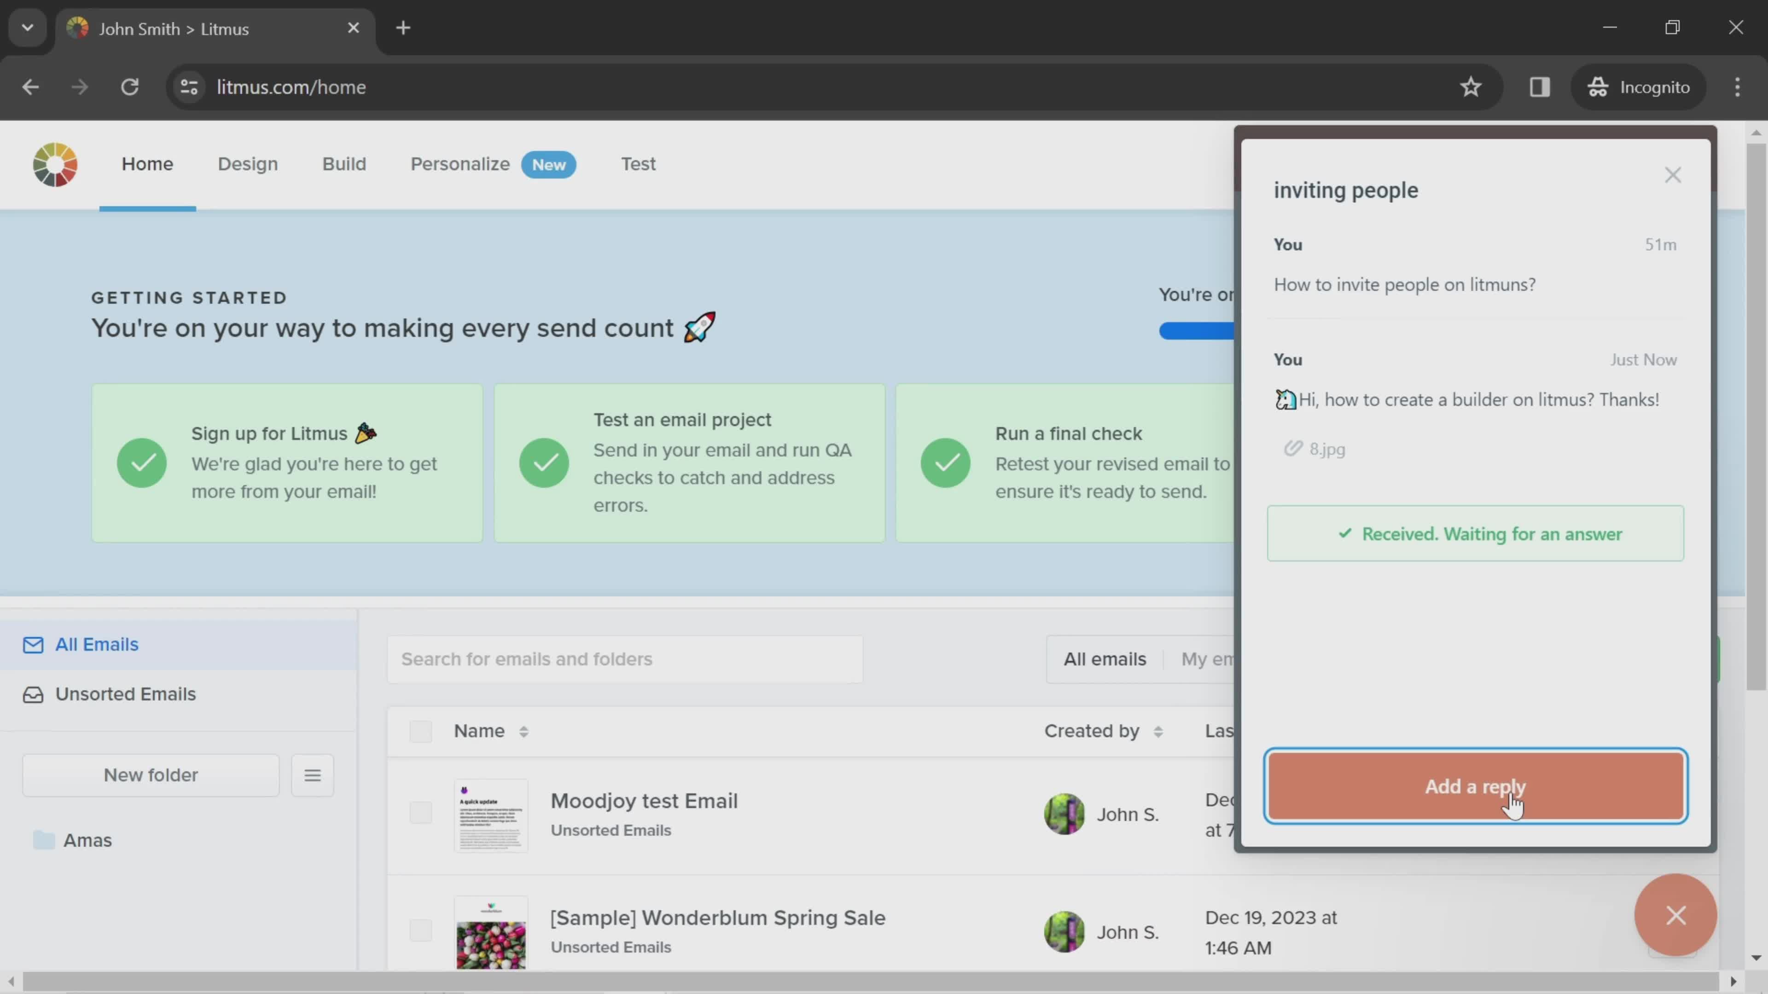
Task: Click the Incognito indicator
Action: (1638, 87)
